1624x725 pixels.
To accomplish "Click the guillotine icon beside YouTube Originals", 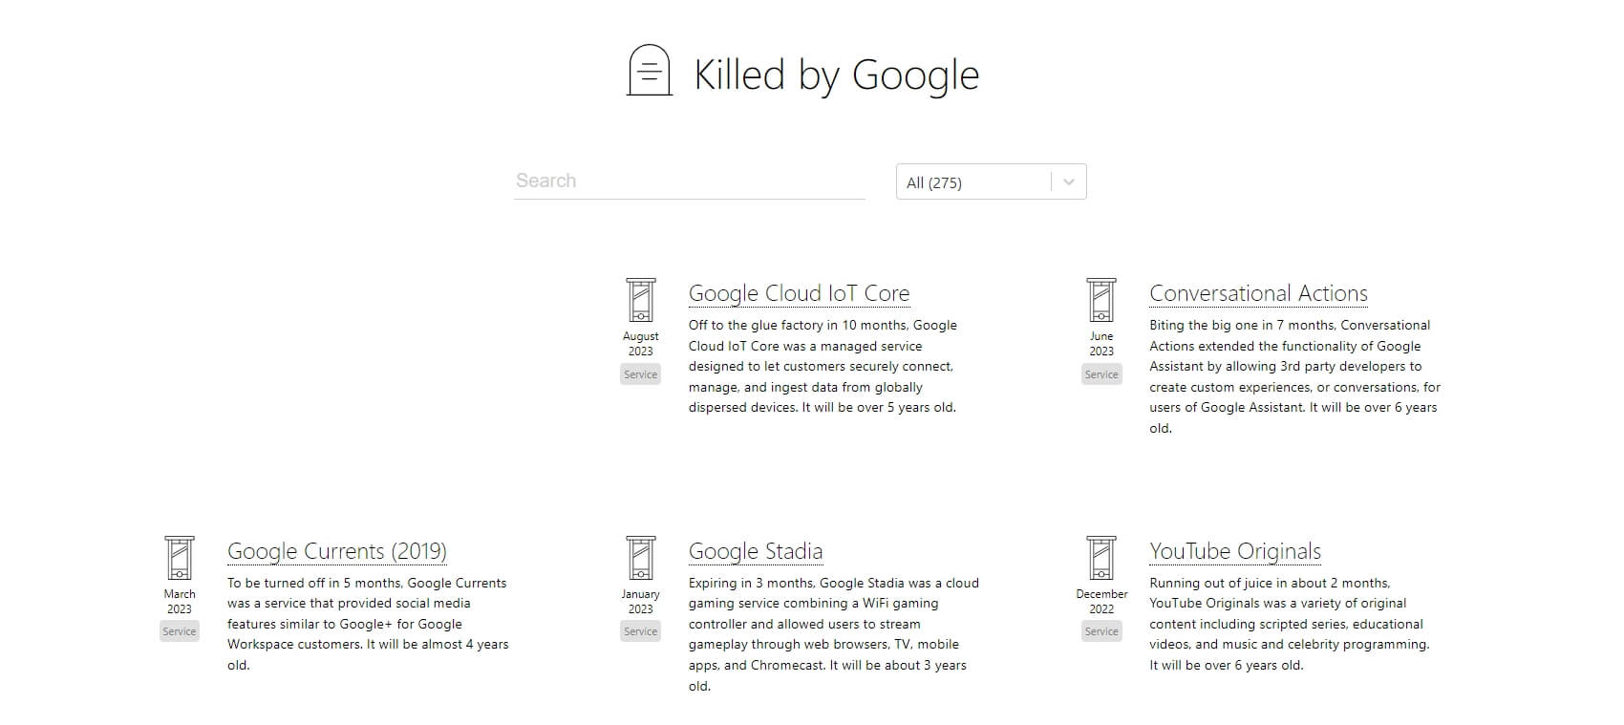I will (x=1100, y=558).
